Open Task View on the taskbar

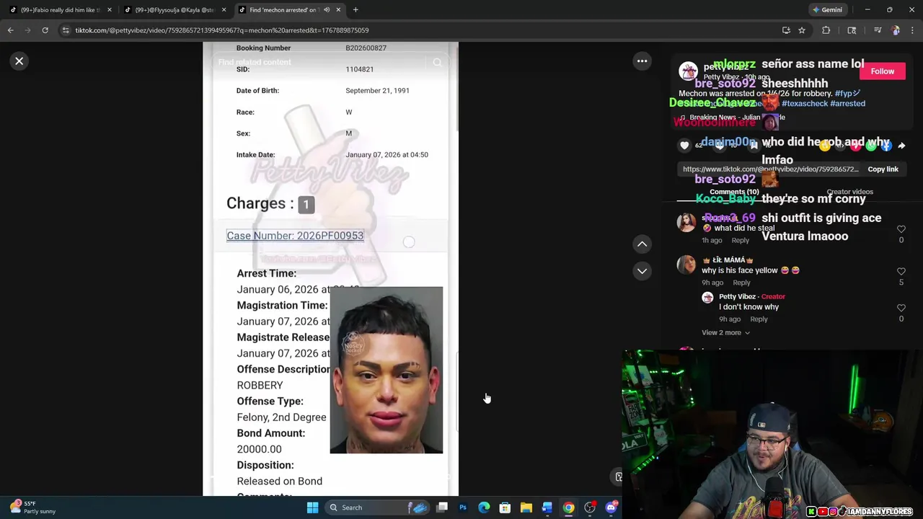click(x=442, y=507)
